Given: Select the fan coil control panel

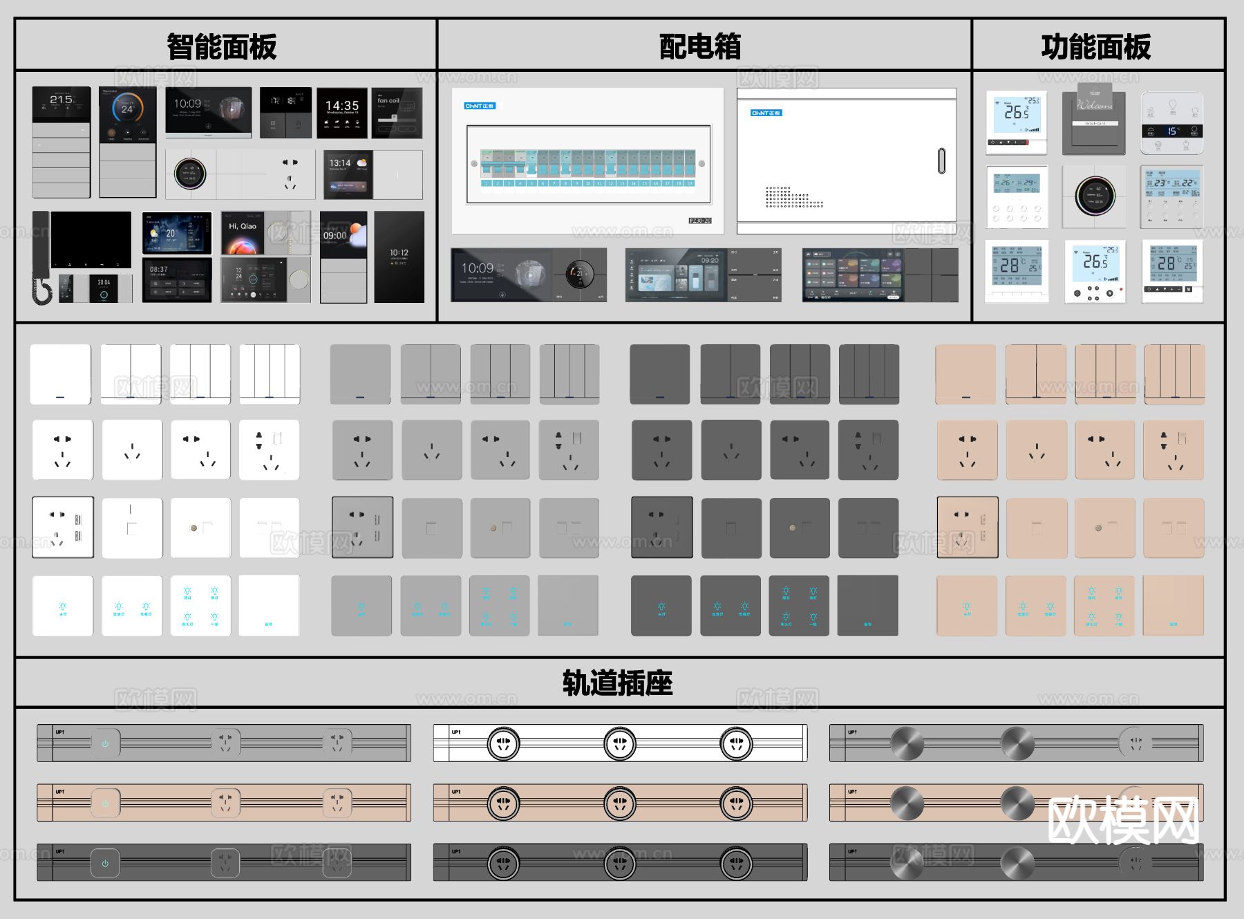Looking at the screenshot, I should coord(397,113).
